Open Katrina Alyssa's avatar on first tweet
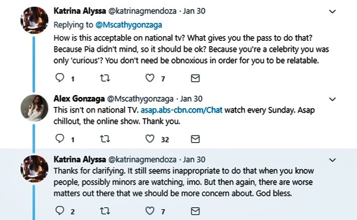Image resolution: width=357 pixels, height=220 pixels. (35, 19)
